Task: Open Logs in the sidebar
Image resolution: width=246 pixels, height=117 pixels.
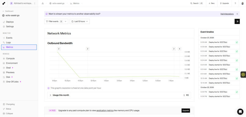Action: pos(8,43)
